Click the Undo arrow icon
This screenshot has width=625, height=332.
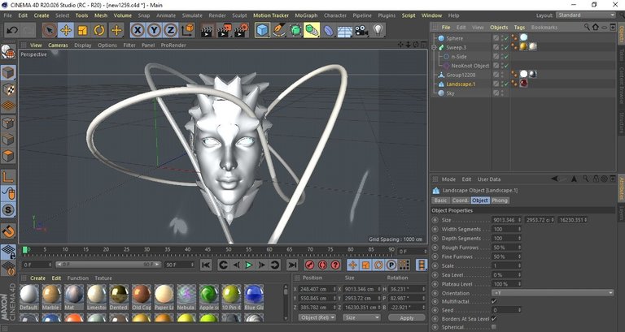(12, 30)
